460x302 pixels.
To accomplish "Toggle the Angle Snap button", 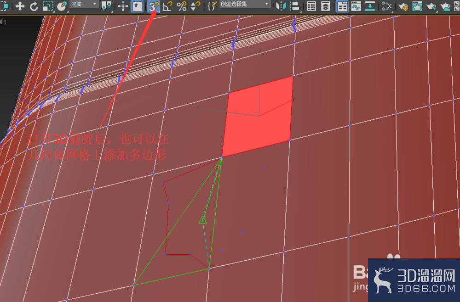I will pyautogui.click(x=167, y=6).
